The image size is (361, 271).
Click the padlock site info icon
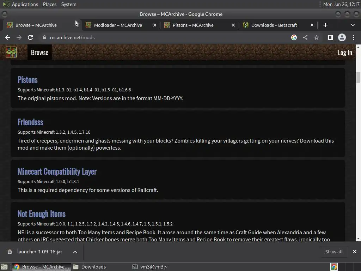click(44, 37)
